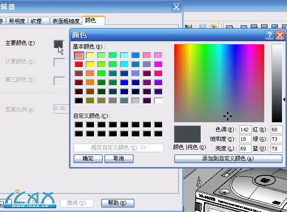Image resolution: width=287 pixels, height=212 pixels.
Task: Switch to the 表面粗糙度 tab
Action: [x=66, y=21]
